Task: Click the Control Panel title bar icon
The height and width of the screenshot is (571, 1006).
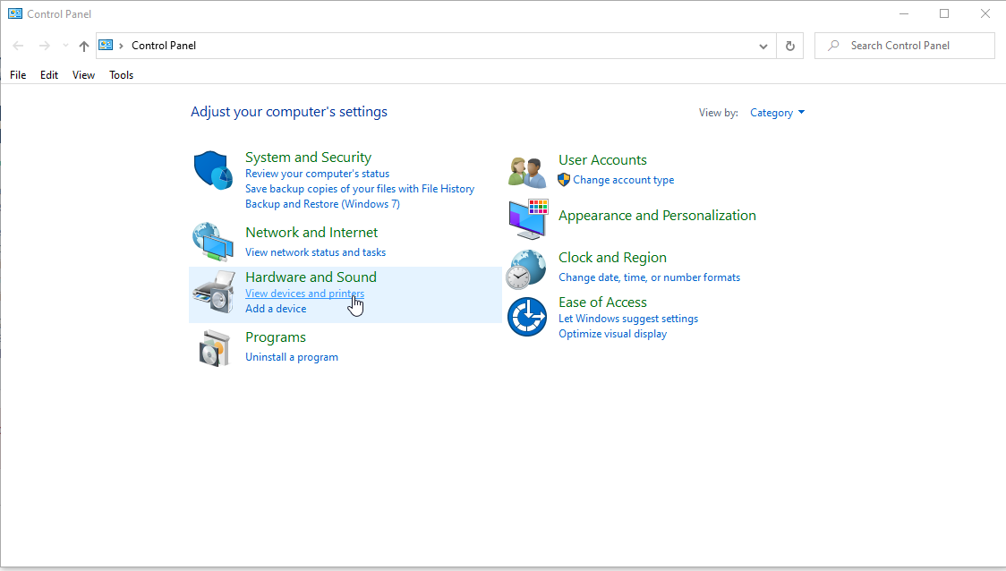Action: (x=14, y=13)
